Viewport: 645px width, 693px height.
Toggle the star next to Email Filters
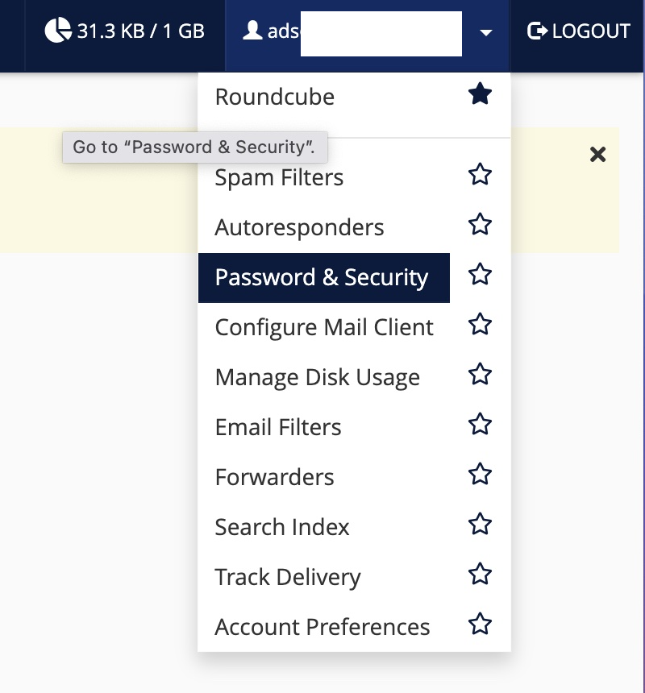click(x=480, y=425)
